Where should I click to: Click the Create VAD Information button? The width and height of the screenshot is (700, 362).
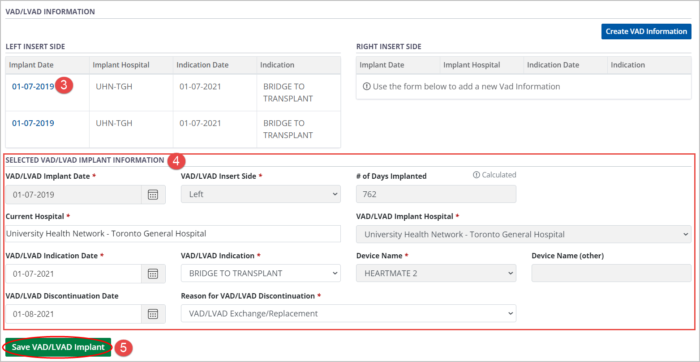click(646, 32)
